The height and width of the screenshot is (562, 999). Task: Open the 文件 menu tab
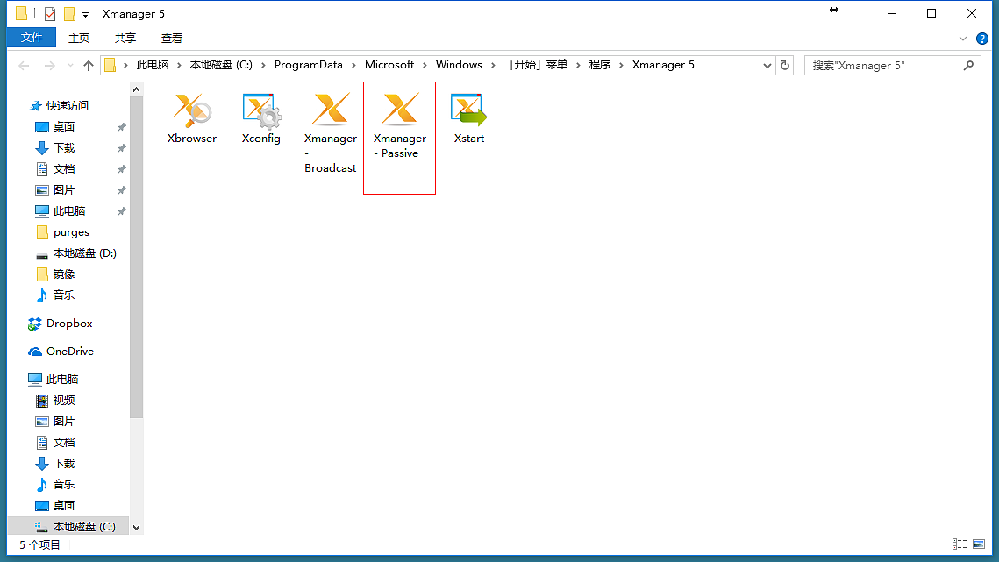click(x=32, y=38)
